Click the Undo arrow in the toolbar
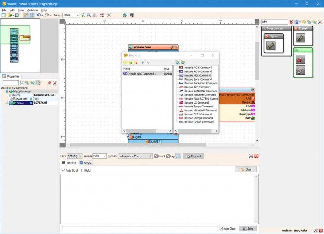 tap(39, 15)
